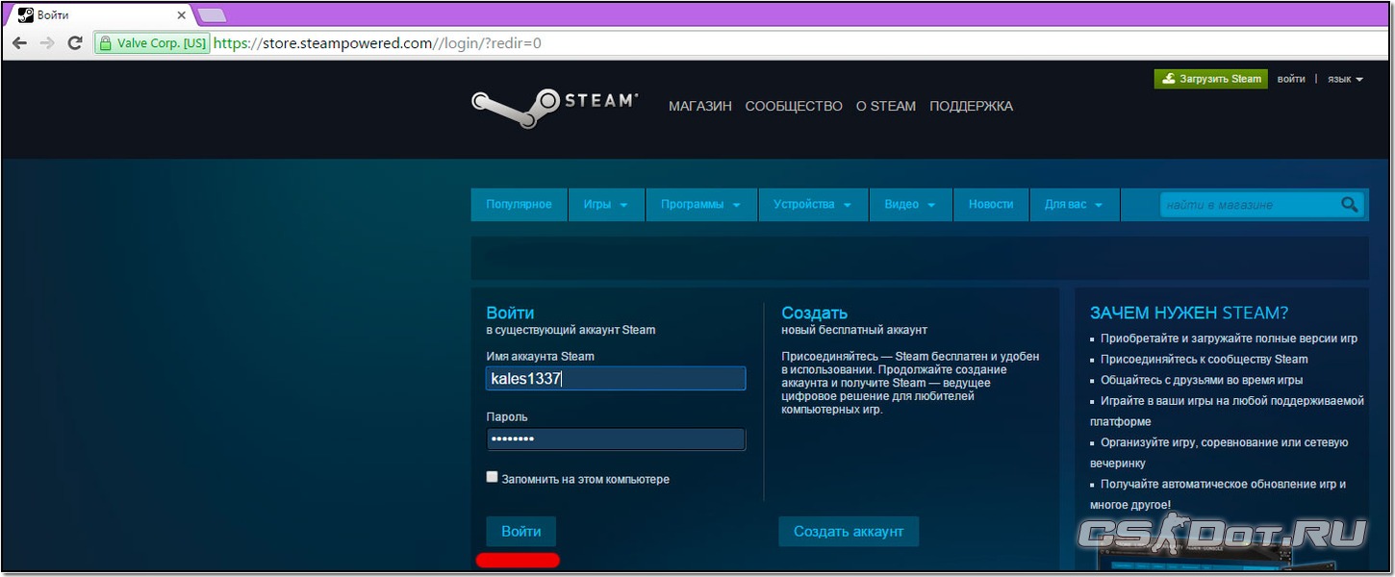1395x577 pixels.
Task: Reload the page with refresh icon
Action: pyautogui.click(x=75, y=43)
